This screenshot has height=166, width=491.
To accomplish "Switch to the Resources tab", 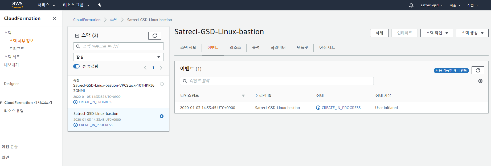I will point(235,48).
